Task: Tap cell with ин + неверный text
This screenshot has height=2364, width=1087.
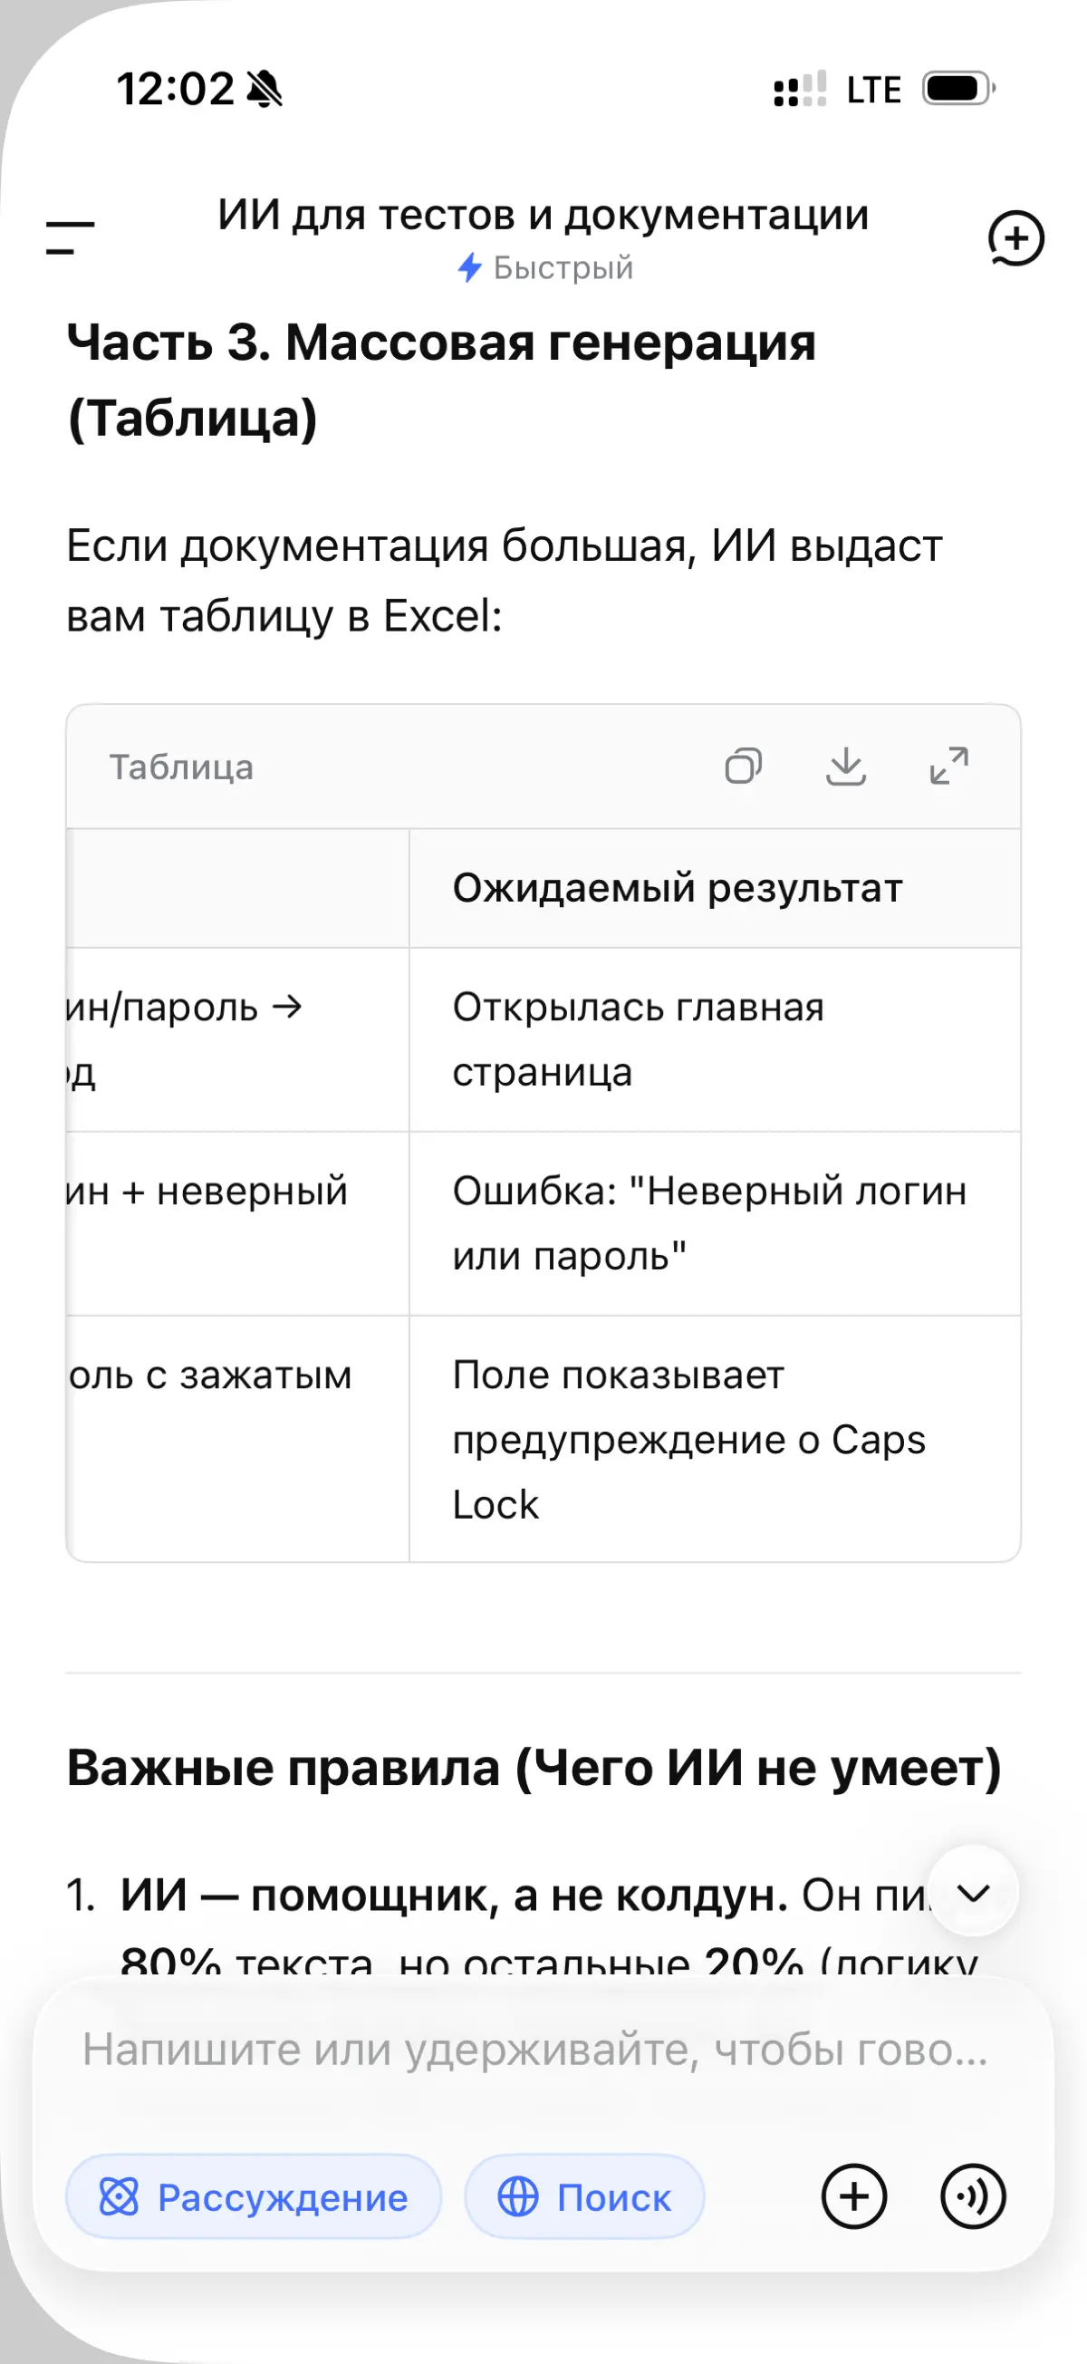Action: (237, 1223)
